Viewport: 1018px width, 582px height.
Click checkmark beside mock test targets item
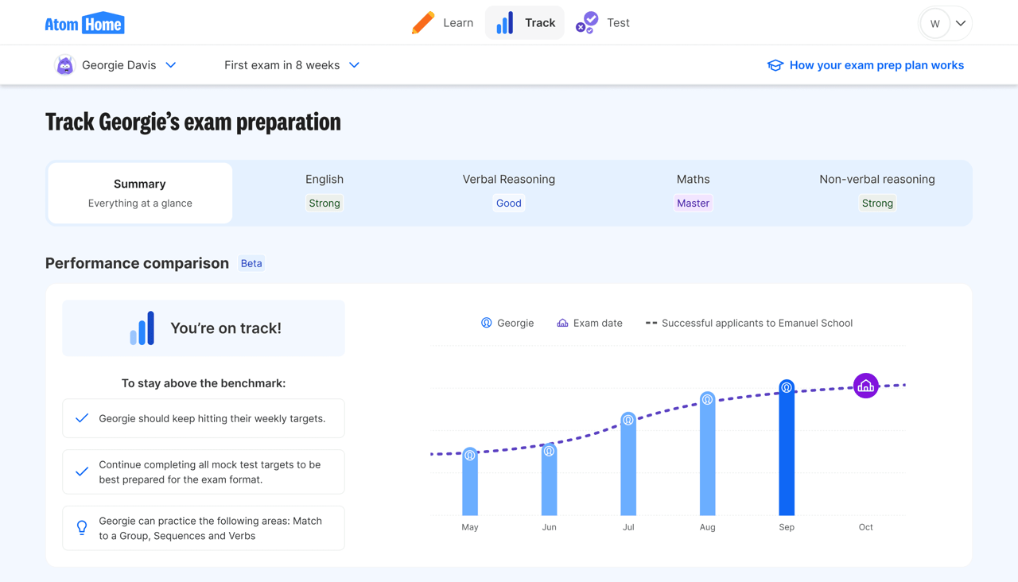click(x=82, y=471)
